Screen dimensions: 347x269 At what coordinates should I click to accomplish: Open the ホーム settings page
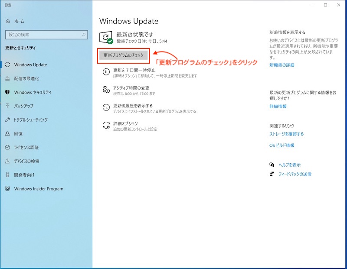click(19, 21)
